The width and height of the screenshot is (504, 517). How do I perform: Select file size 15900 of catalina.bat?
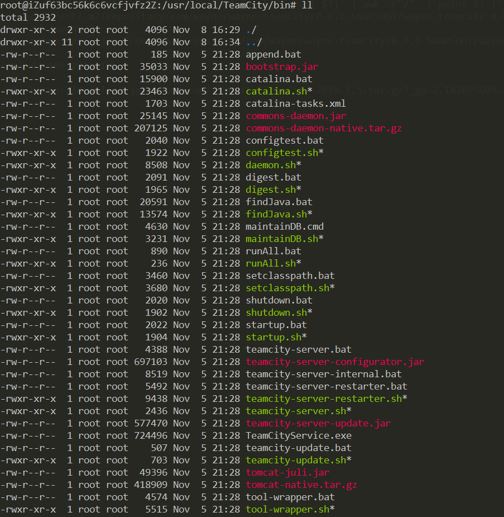[x=153, y=79]
